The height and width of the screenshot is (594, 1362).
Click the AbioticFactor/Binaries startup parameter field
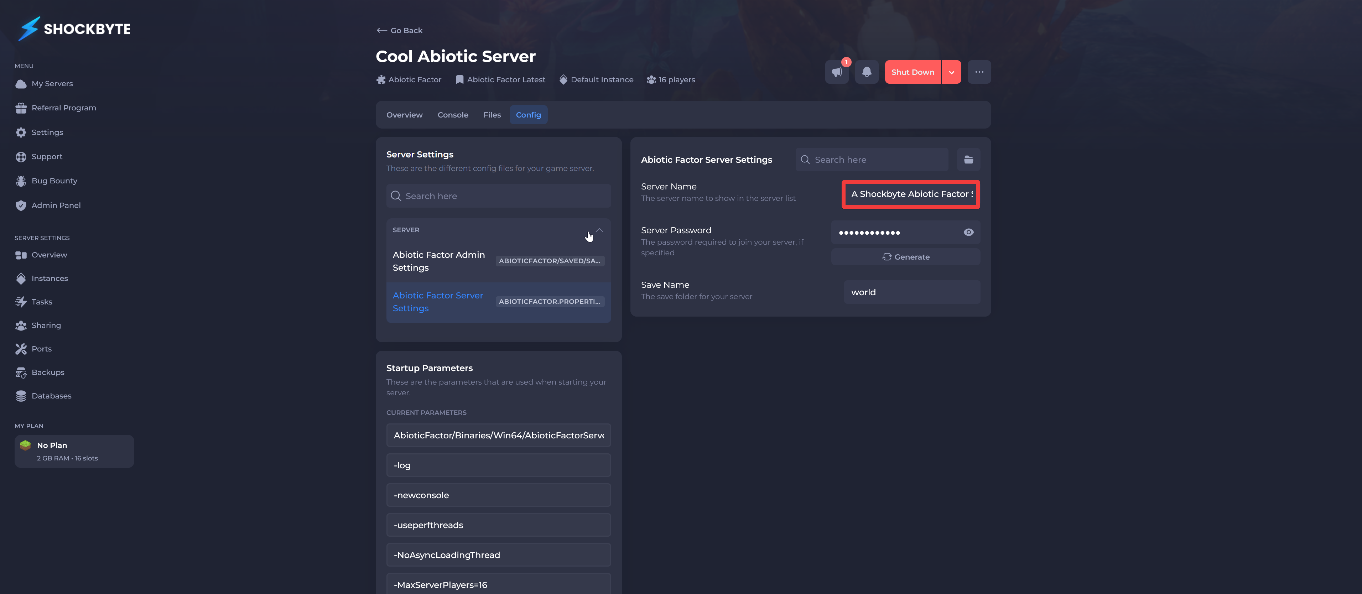499,436
